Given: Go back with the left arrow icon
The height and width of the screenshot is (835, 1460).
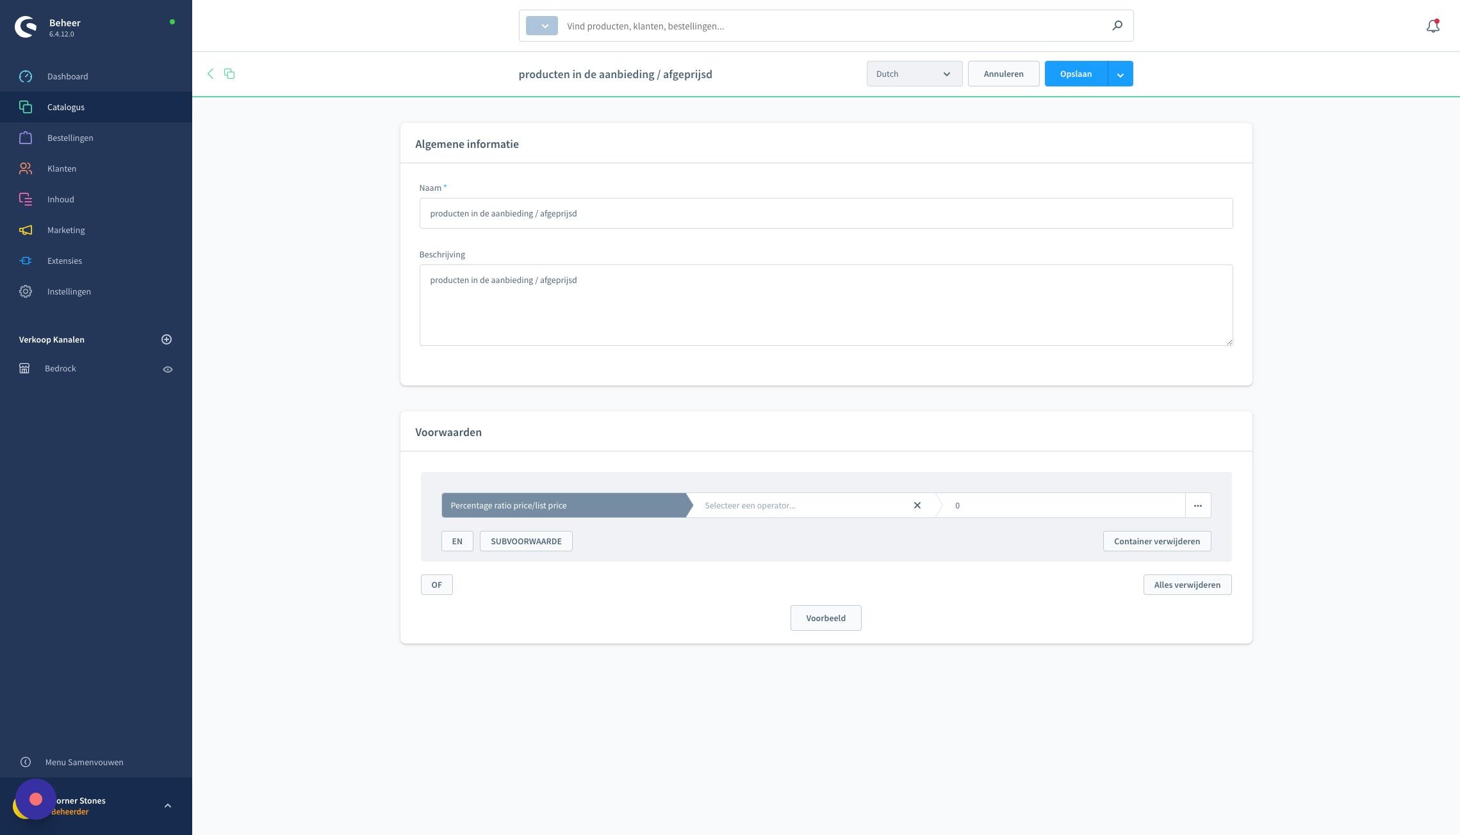Looking at the screenshot, I should 210,74.
